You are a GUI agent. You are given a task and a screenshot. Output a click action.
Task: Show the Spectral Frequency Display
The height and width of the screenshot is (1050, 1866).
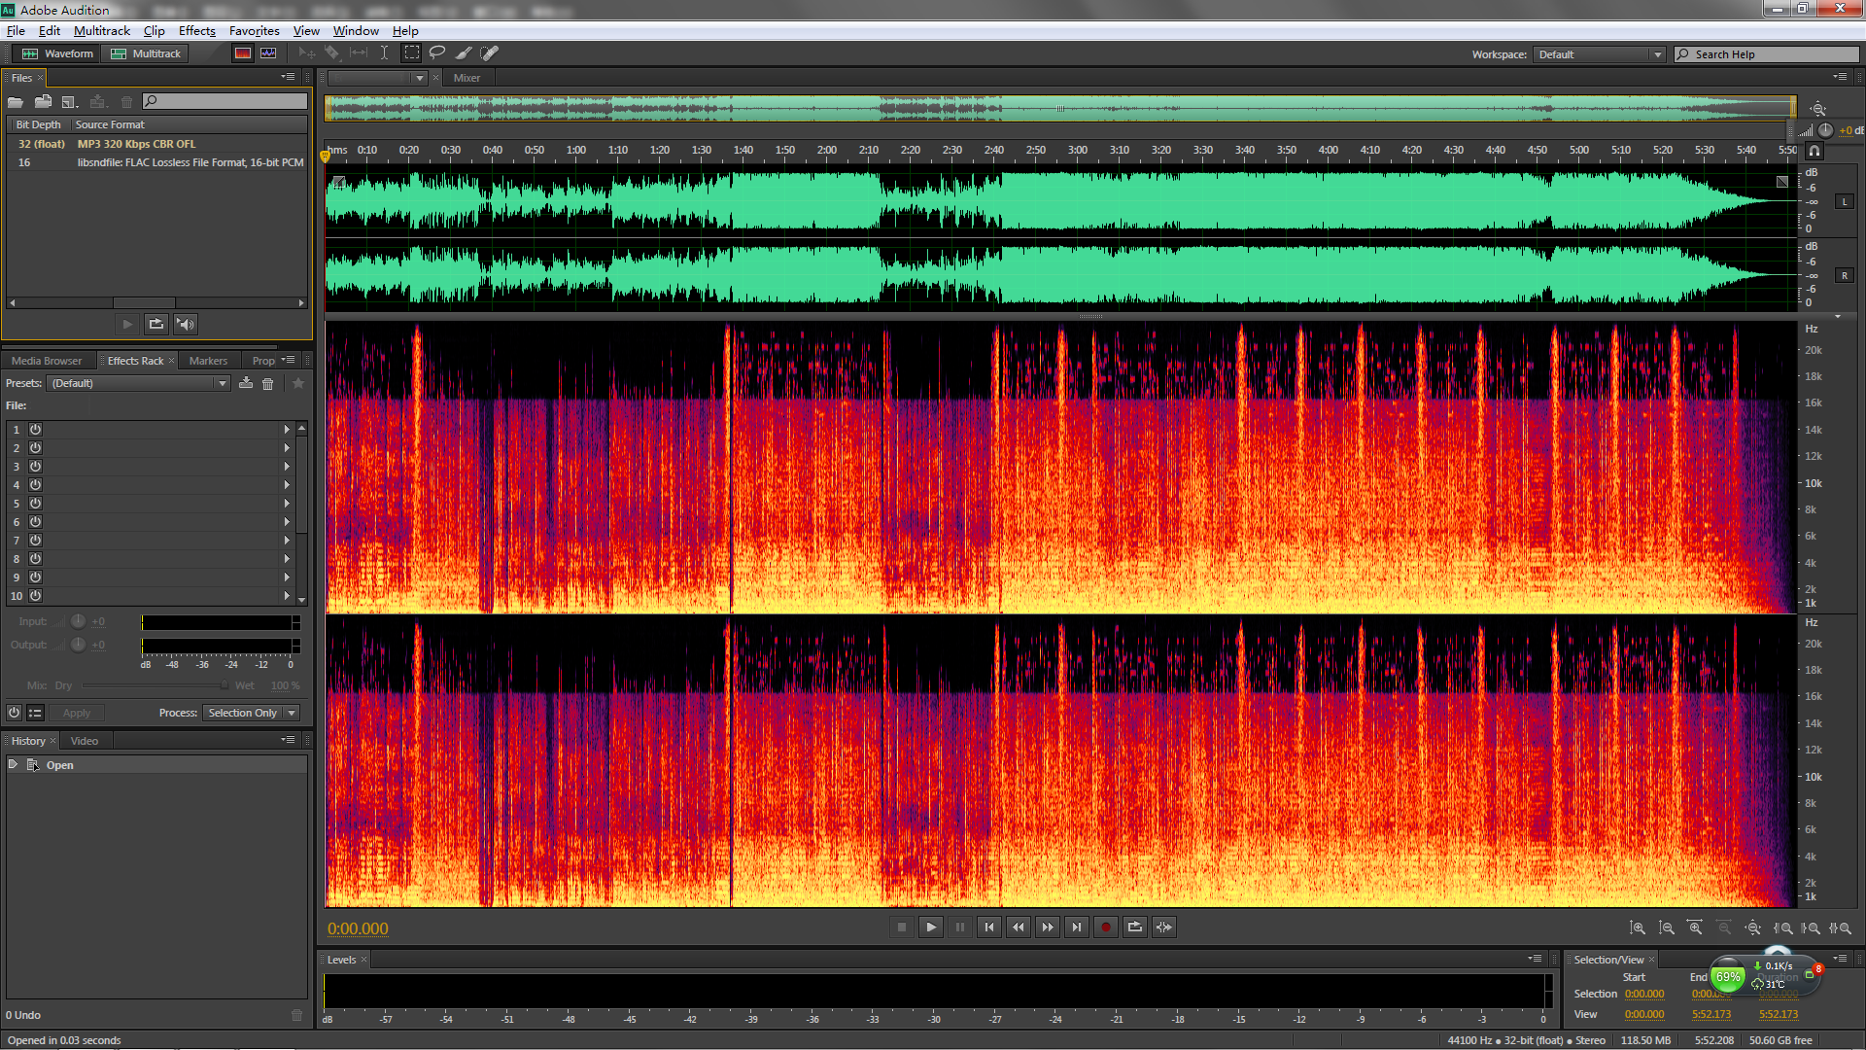[x=243, y=53]
